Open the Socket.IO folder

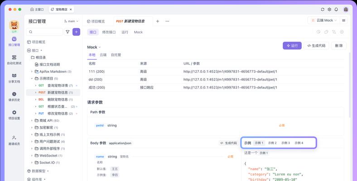click(47, 163)
